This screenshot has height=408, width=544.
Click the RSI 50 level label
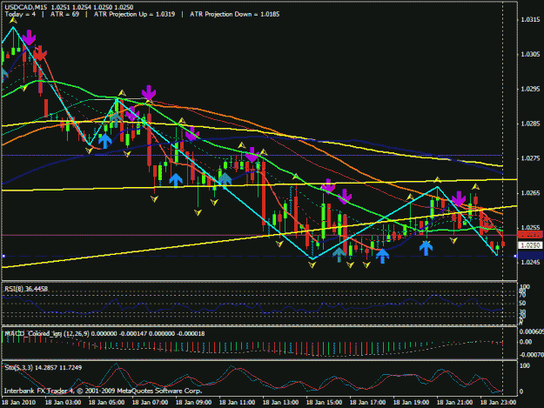pos(522,303)
